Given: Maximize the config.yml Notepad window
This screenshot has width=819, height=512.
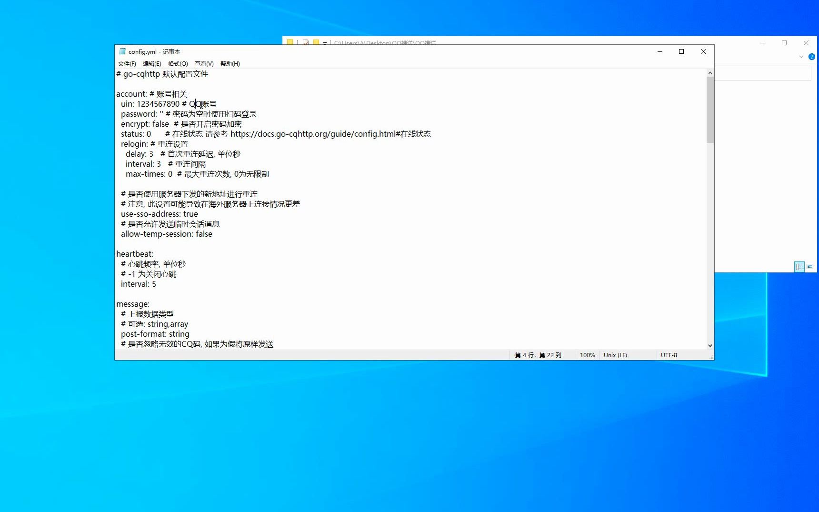Looking at the screenshot, I should pyautogui.click(x=681, y=51).
